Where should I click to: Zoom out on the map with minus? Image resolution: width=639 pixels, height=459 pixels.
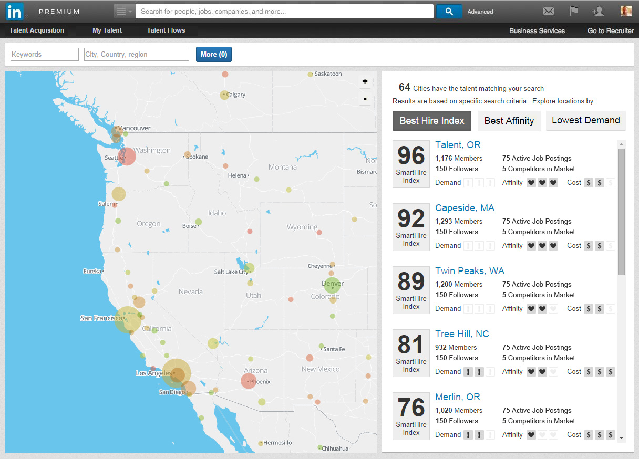[365, 99]
